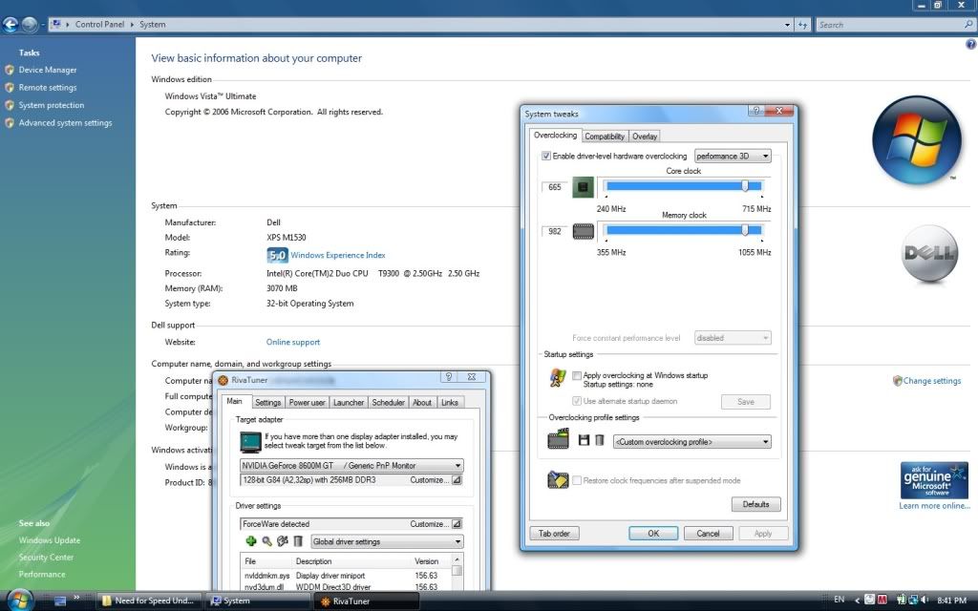Open the Scheduler tab in RivaTuner
The height and width of the screenshot is (611, 978).
tap(388, 402)
